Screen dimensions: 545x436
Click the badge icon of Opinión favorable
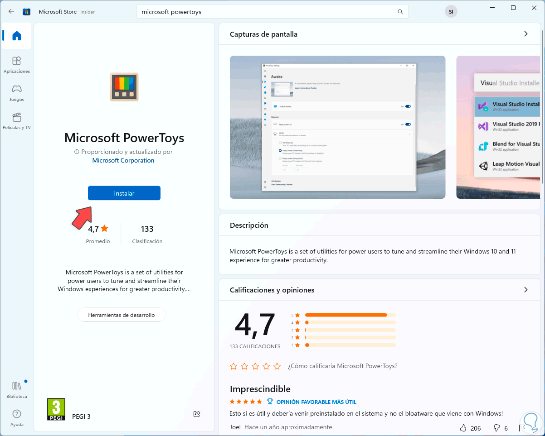[270, 402]
